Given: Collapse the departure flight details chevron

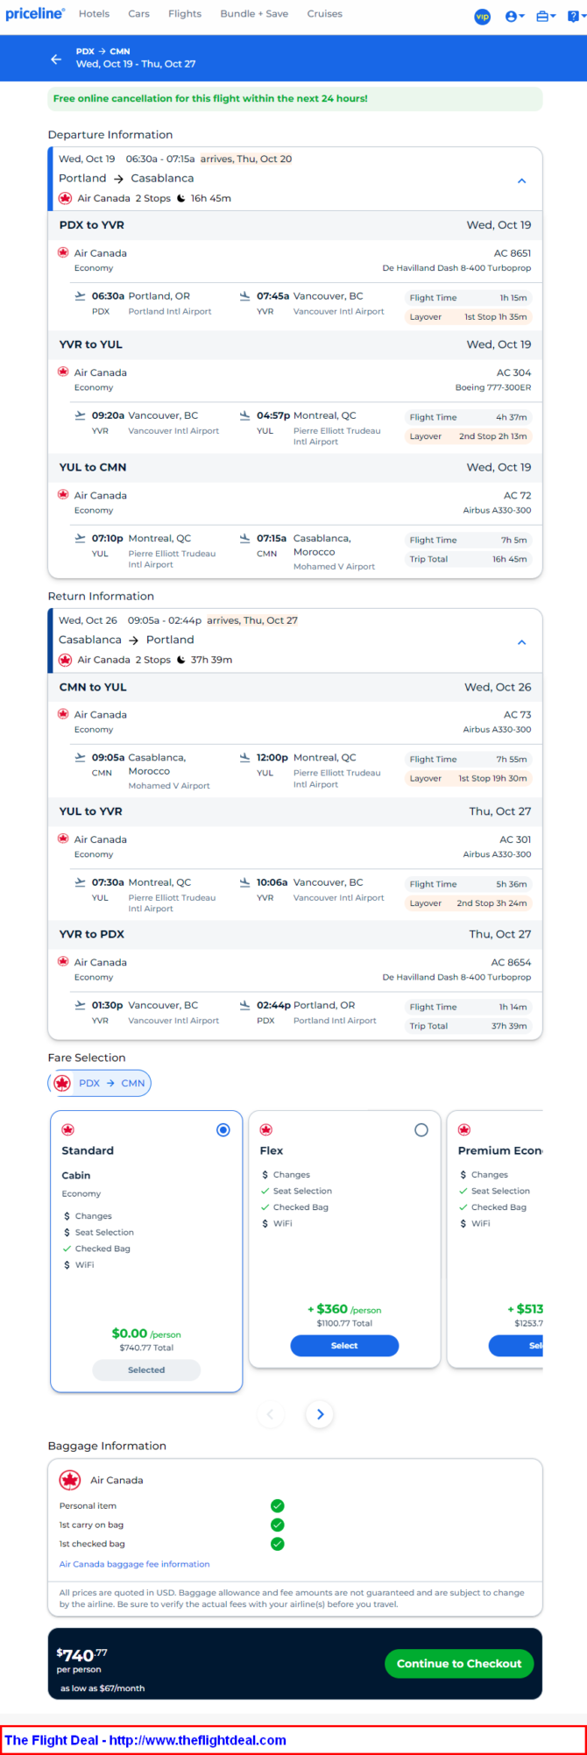Looking at the screenshot, I should click(x=521, y=180).
